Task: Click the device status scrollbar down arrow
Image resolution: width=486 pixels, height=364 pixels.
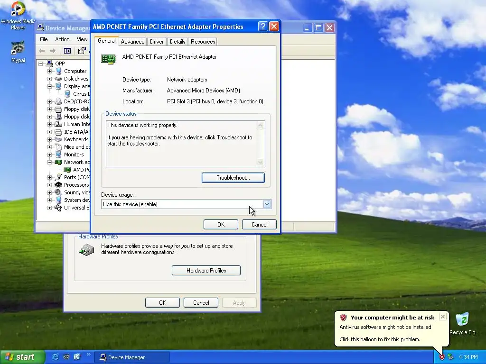Action: click(x=261, y=163)
